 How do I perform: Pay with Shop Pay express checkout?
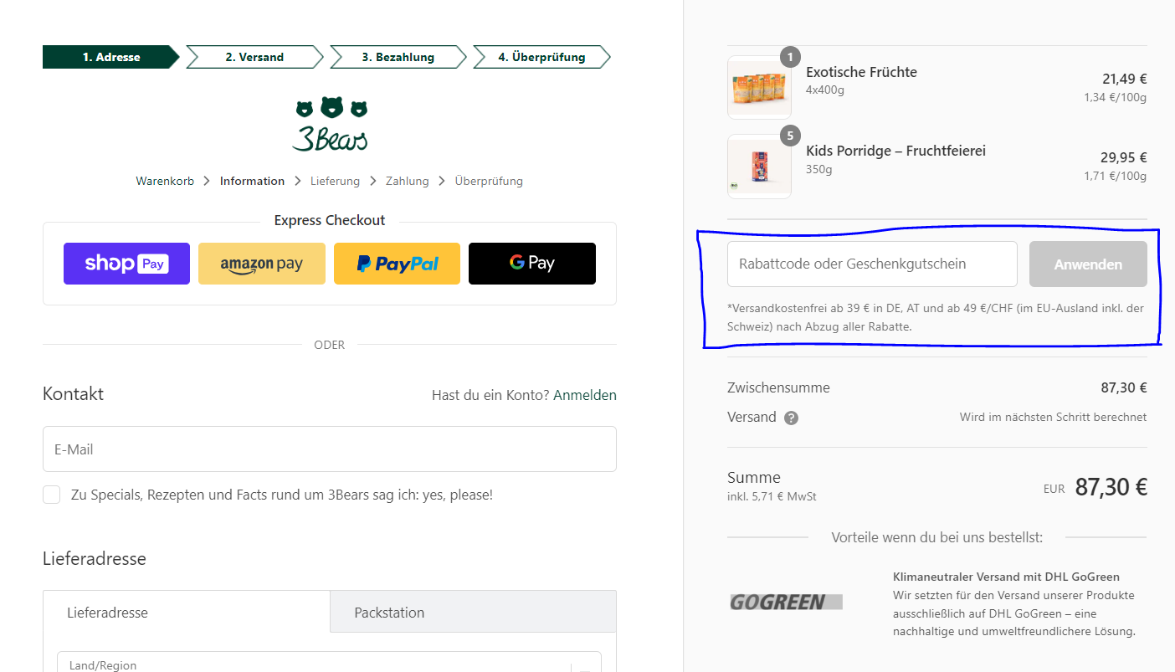126,264
